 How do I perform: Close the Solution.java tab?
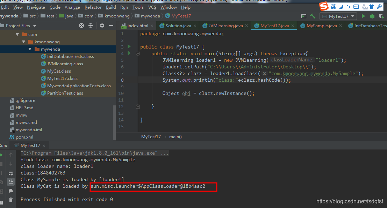(195, 25)
